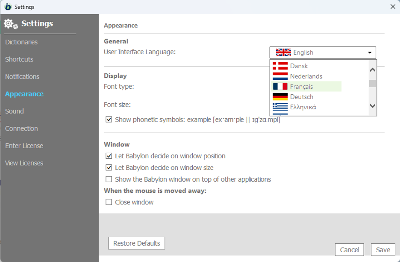
Task: Click the Greek flag icon
Action: (x=280, y=107)
